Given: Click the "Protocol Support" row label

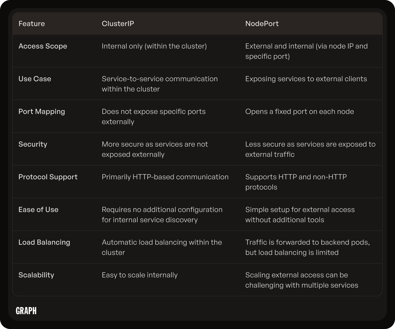Looking at the screenshot, I should click(x=48, y=177).
